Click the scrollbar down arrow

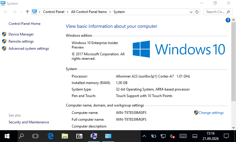[x=233, y=128]
